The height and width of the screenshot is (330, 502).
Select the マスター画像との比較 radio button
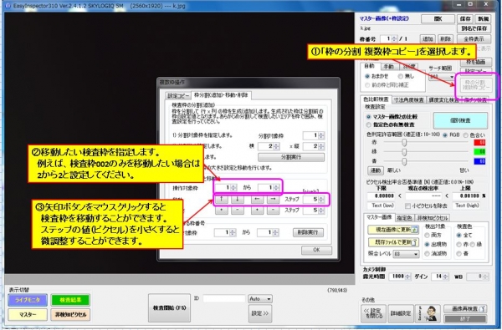(x=369, y=117)
